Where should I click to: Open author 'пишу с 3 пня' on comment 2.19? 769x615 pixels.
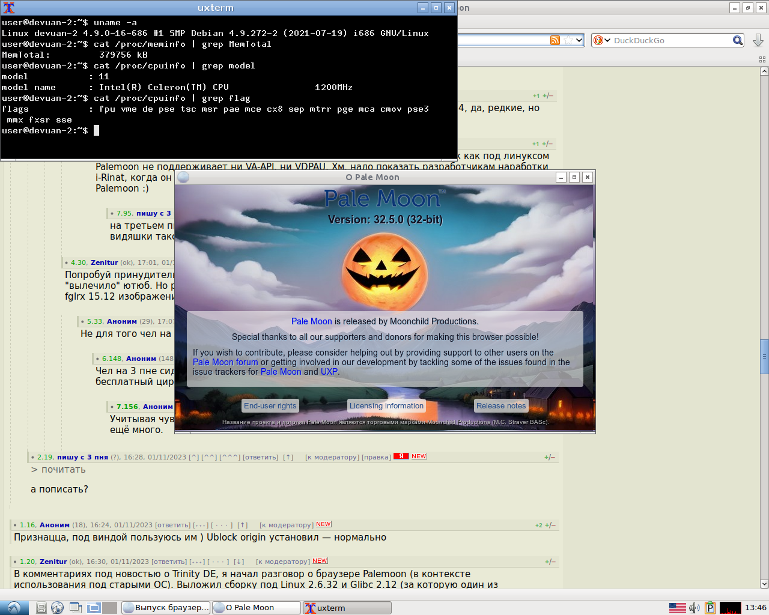tap(83, 457)
